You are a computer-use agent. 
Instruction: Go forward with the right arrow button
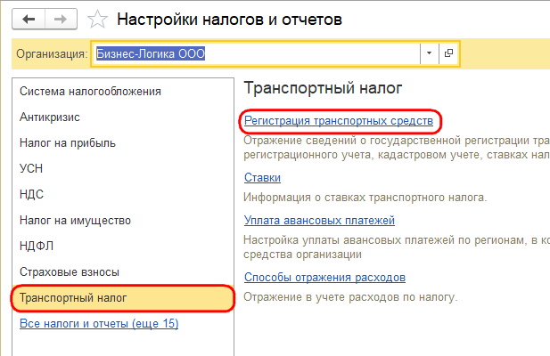(61, 20)
